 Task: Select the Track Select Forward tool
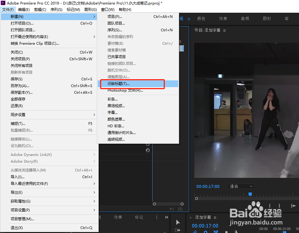coord(178,231)
